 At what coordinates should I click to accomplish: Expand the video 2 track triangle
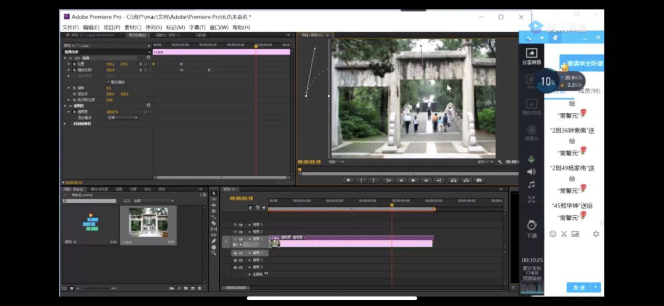tap(250, 231)
